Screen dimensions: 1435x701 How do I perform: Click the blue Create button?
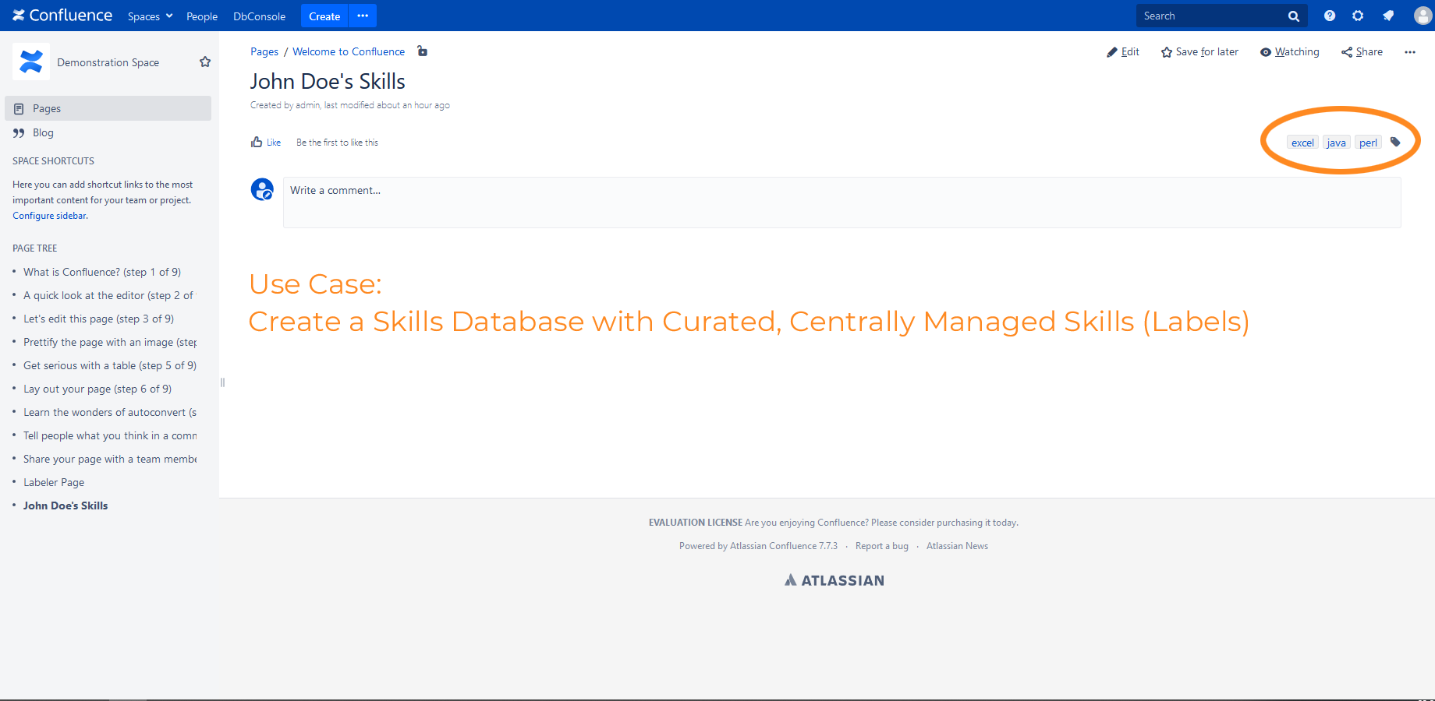pyautogui.click(x=324, y=16)
